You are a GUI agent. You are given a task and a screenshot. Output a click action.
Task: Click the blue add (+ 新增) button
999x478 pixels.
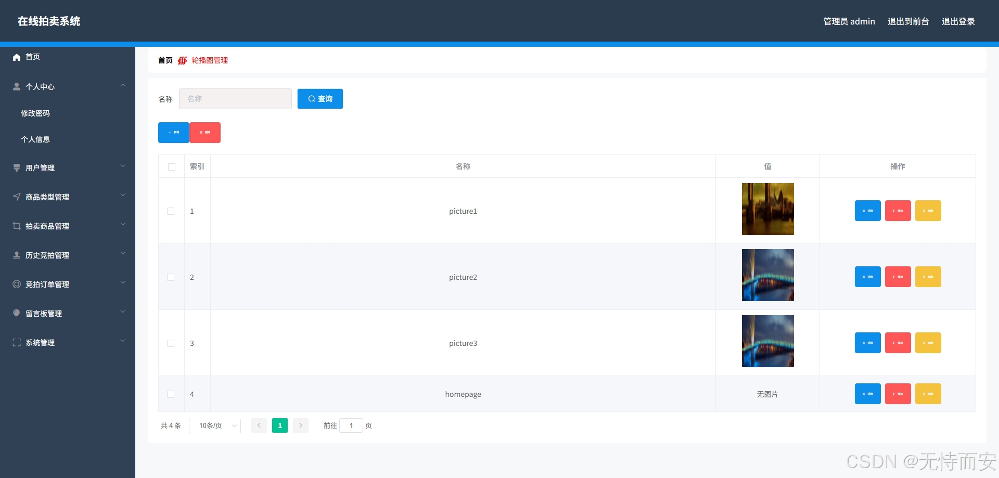174,133
